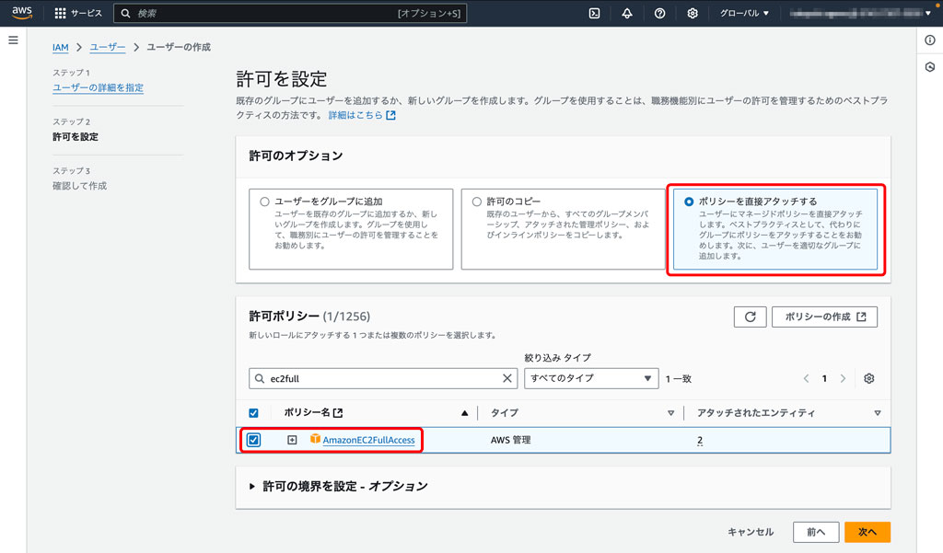Open the help menu via question mark icon
Image resolution: width=943 pixels, height=553 pixels.
click(660, 13)
